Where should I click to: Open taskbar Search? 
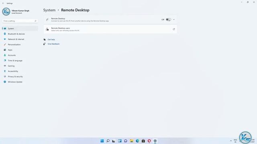pos(108,141)
